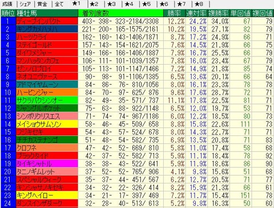Select the ダンスインザダーク stallion name
The image size is (274, 208).
[47, 203]
